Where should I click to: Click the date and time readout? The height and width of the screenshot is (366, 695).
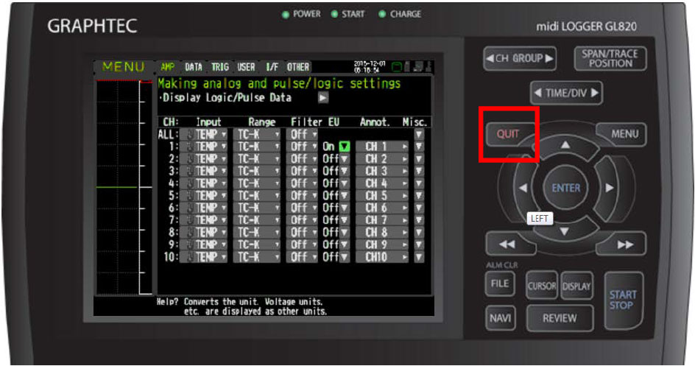[x=370, y=67]
